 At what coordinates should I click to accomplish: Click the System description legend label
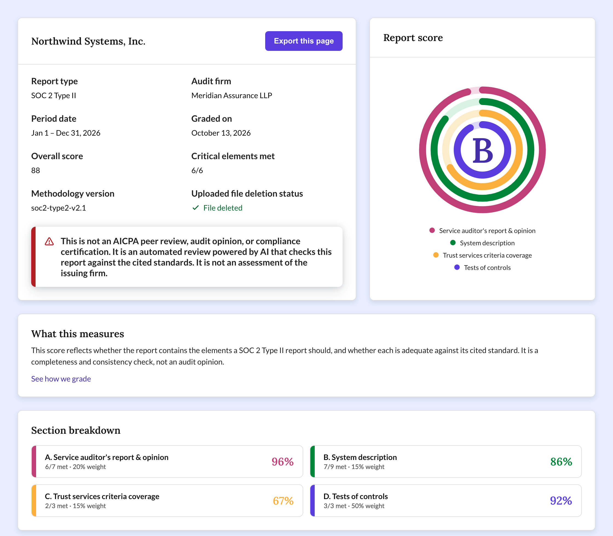click(x=487, y=243)
